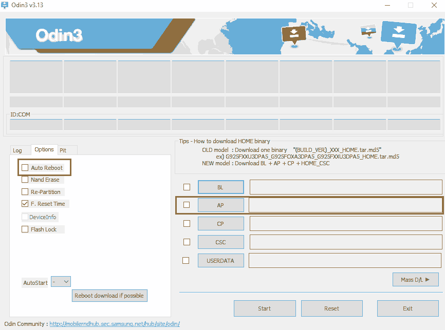Select the Options tab
Image resolution: width=445 pixels, height=330 pixels.
pyautogui.click(x=44, y=149)
